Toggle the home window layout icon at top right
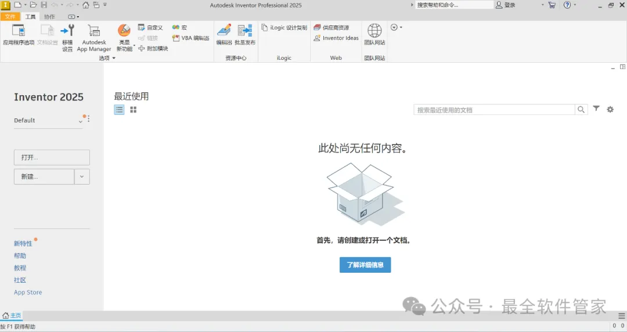 (622, 67)
